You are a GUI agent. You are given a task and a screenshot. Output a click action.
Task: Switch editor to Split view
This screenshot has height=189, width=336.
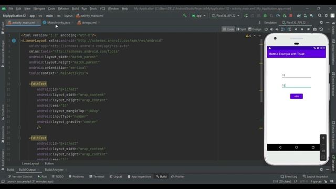pyautogui.click(x=241, y=29)
